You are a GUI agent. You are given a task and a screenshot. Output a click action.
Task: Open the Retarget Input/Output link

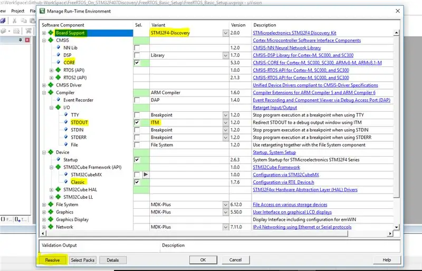[x=275, y=108]
